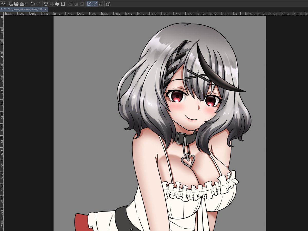Activate the scale and rotate transform
Viewport: 308px width, 231px height.
[63, 4]
